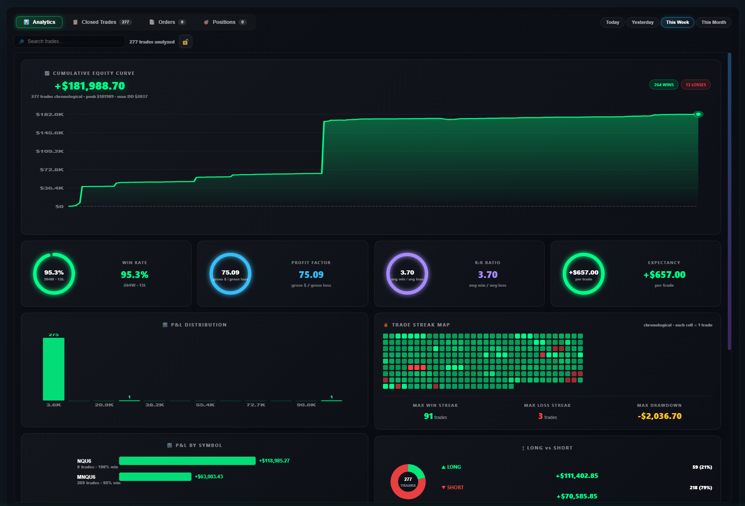This screenshot has height=506, width=745.
Task: Click the Expectancy +$657.00 ring
Action: pos(584,274)
